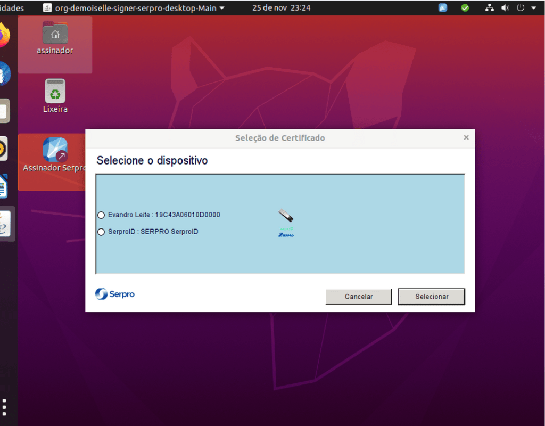
Task: Open LibreOffice Writer from the dock
Action: click(x=4, y=186)
